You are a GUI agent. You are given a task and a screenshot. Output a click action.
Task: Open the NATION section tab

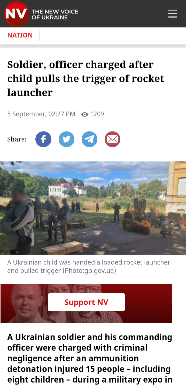click(20, 35)
